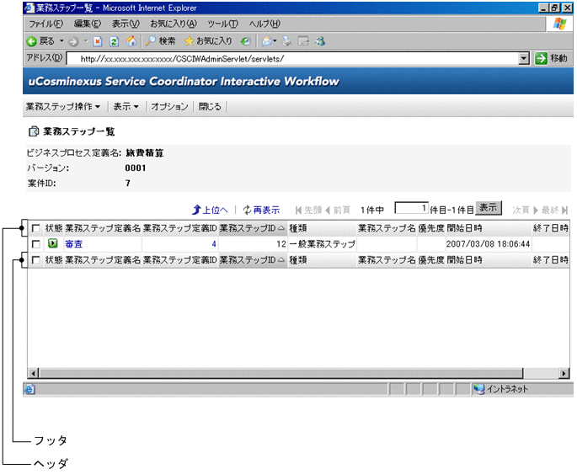Check the 審査 row checkbox
This screenshot has width=577, height=474.
point(36,244)
